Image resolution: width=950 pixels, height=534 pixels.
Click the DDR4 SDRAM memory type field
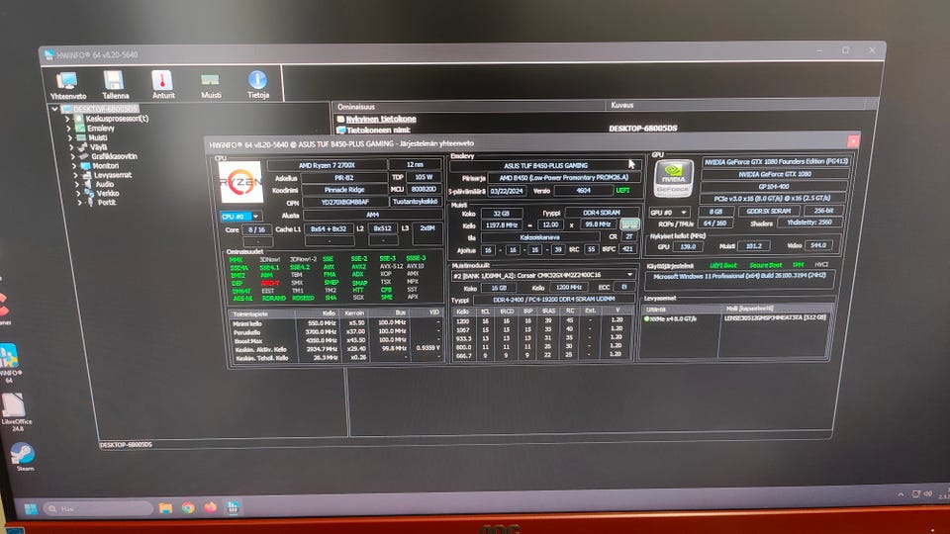tap(602, 214)
